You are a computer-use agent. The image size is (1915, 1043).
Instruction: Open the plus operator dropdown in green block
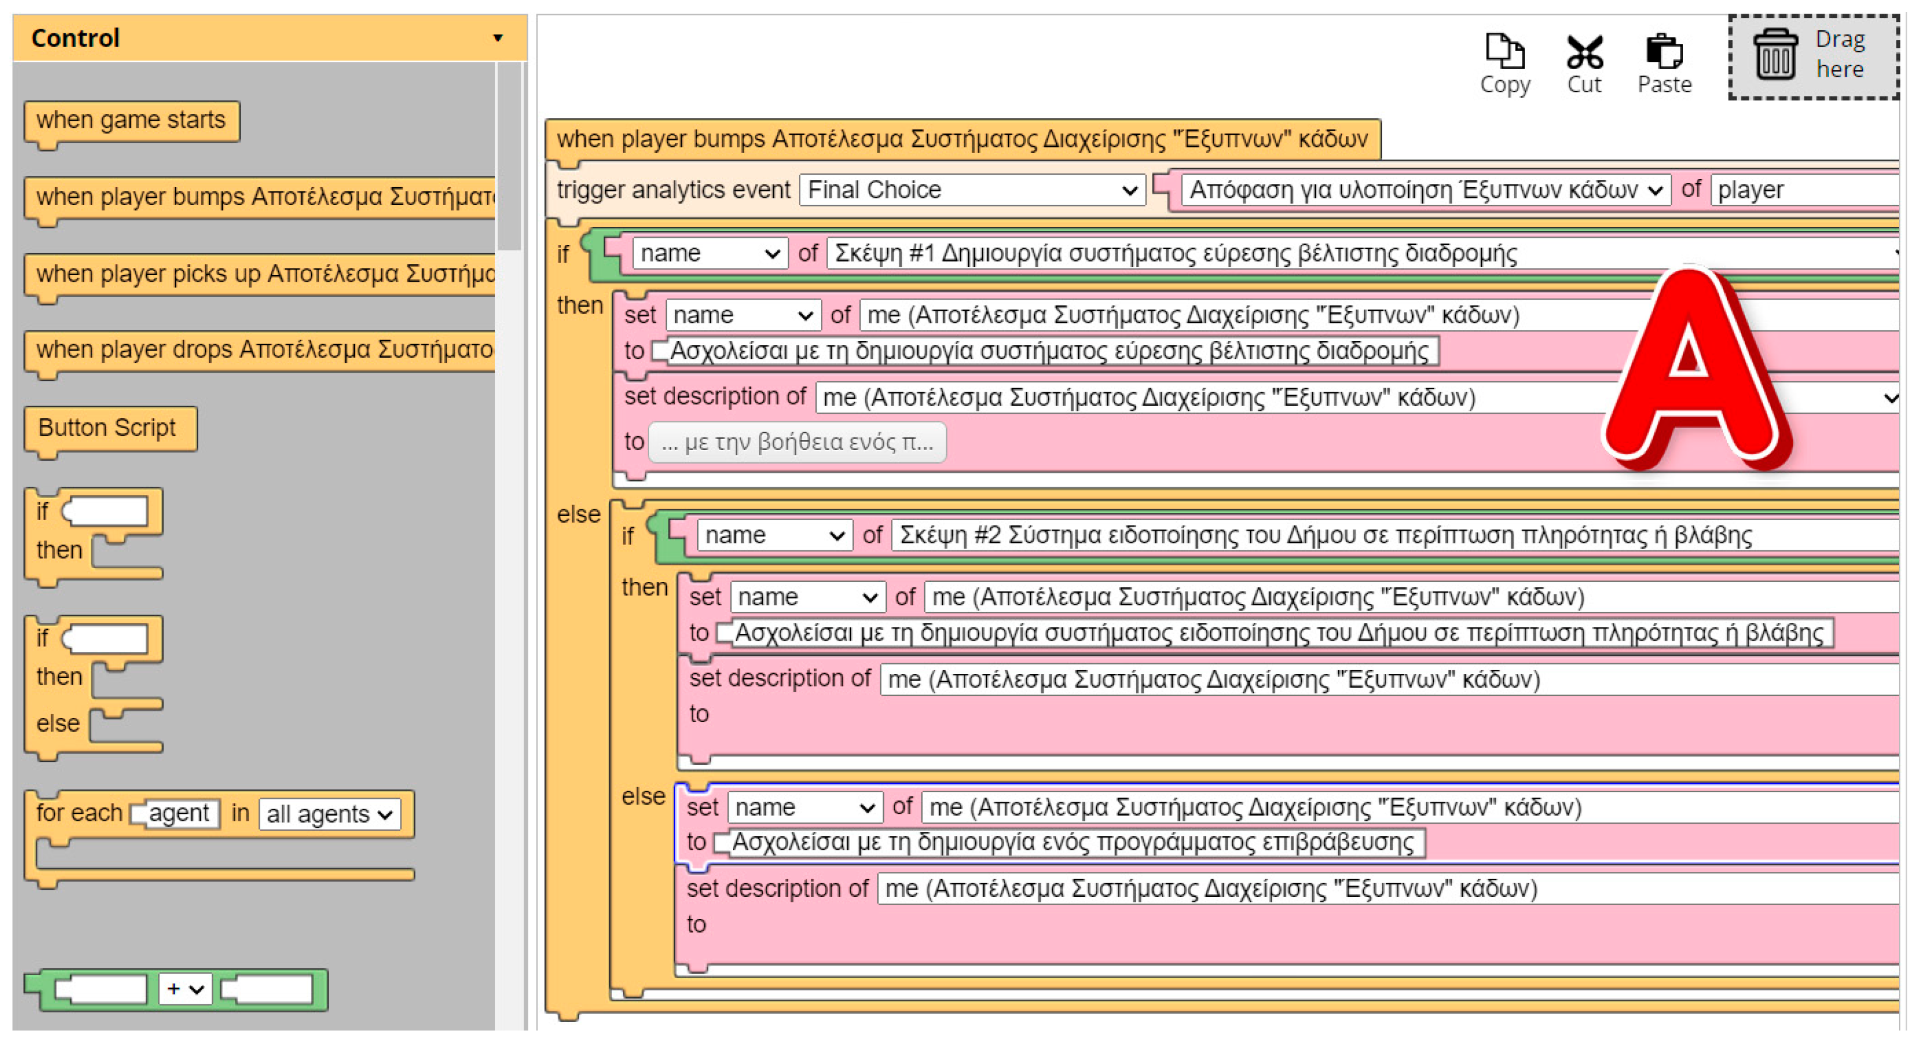pyautogui.click(x=185, y=989)
